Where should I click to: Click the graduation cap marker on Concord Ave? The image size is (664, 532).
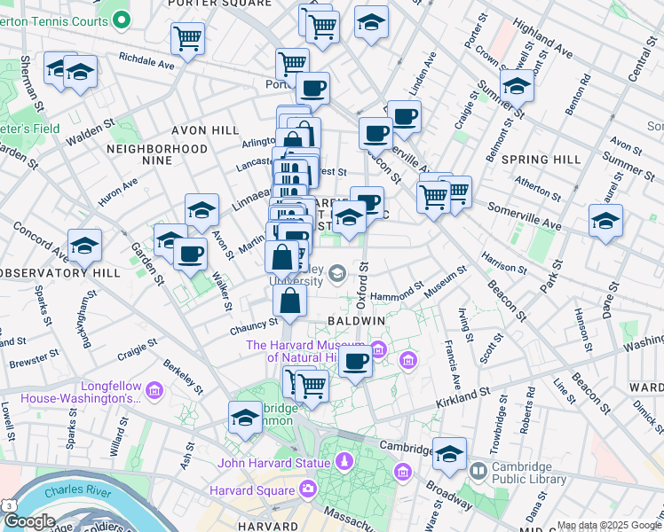84,246
